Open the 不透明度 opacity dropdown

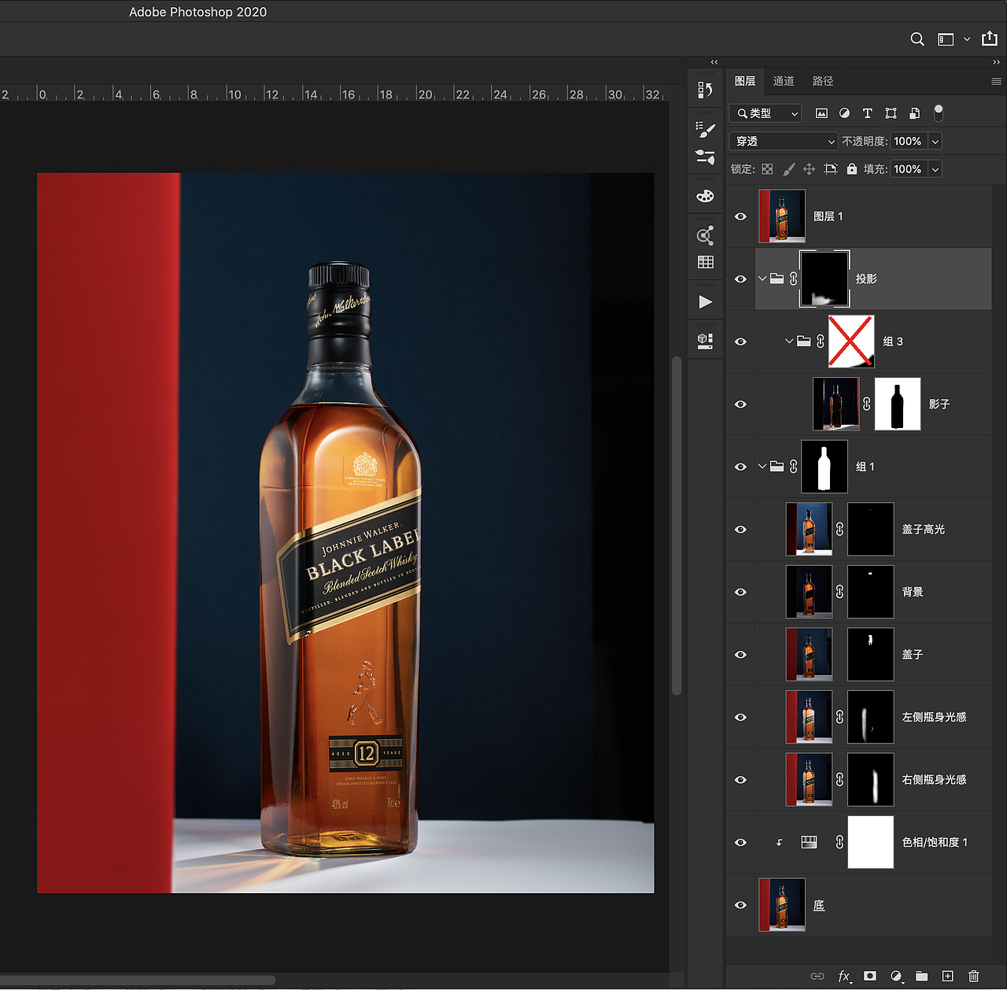tap(935, 141)
